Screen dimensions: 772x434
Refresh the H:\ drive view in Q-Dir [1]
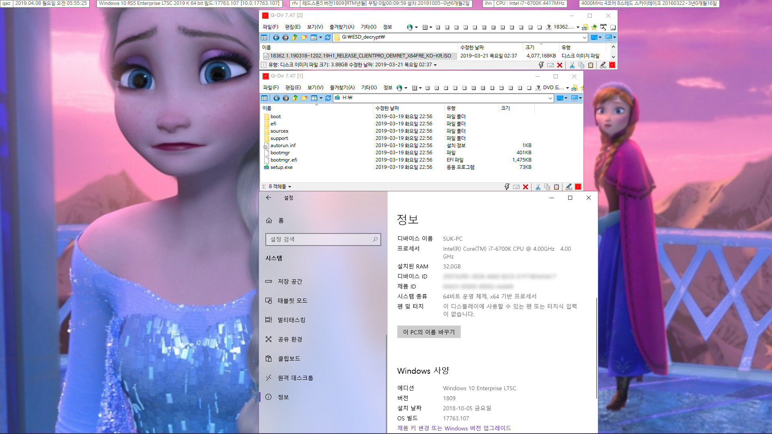(328, 98)
